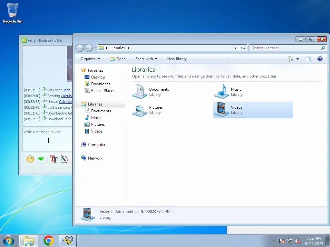Select the Documents library icon
330x247 pixels.
[139, 92]
